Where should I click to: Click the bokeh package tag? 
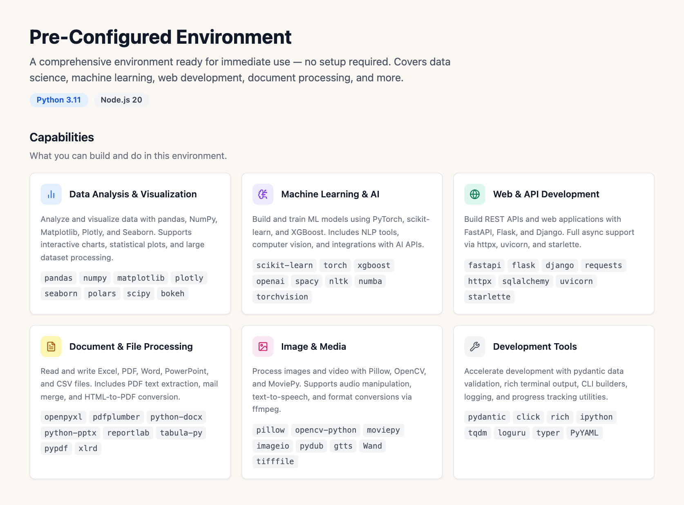(172, 293)
